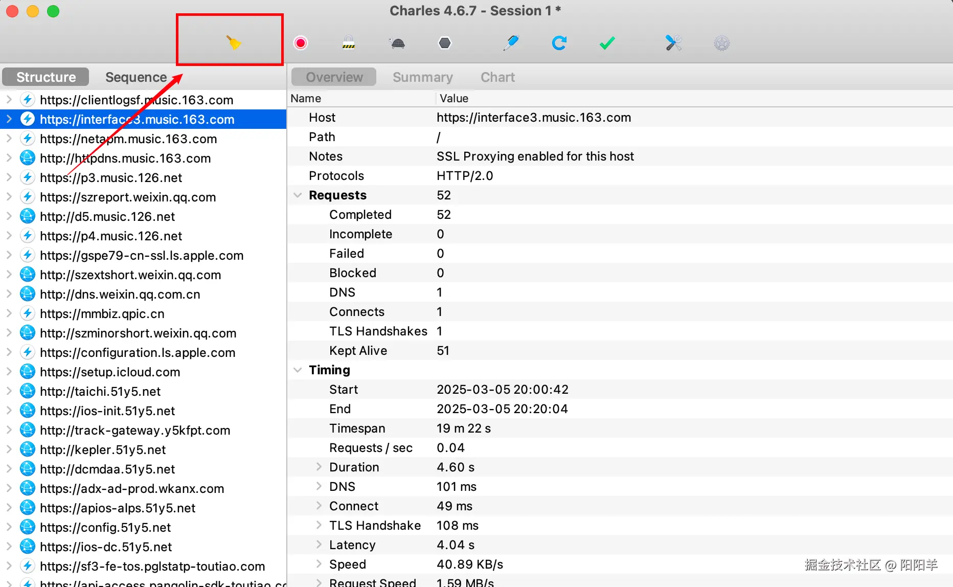
Task: Click the End time 2025-03-05 20:20:04
Action: coord(502,409)
